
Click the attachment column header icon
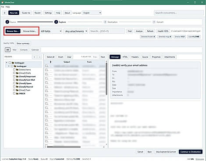(x=50, y=62)
